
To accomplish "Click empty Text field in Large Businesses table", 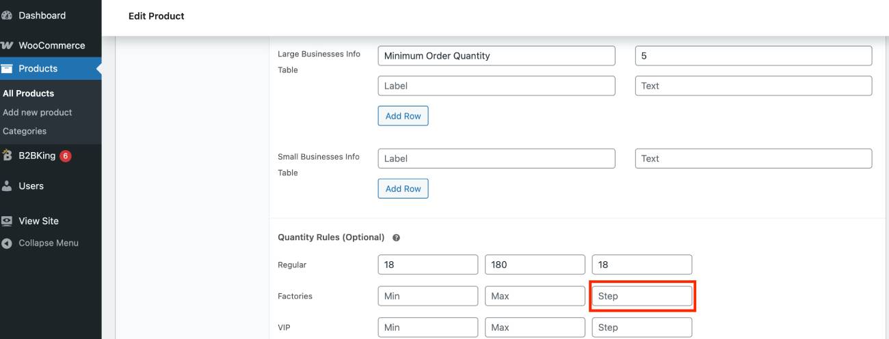I will pos(754,86).
